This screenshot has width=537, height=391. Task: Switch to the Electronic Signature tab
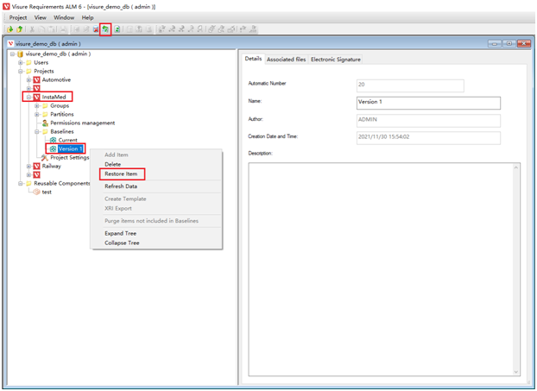[x=336, y=60]
